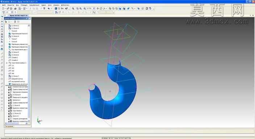Click the Zoom in magnifier icon
This screenshot has height=139, width=255.
click(78, 8)
